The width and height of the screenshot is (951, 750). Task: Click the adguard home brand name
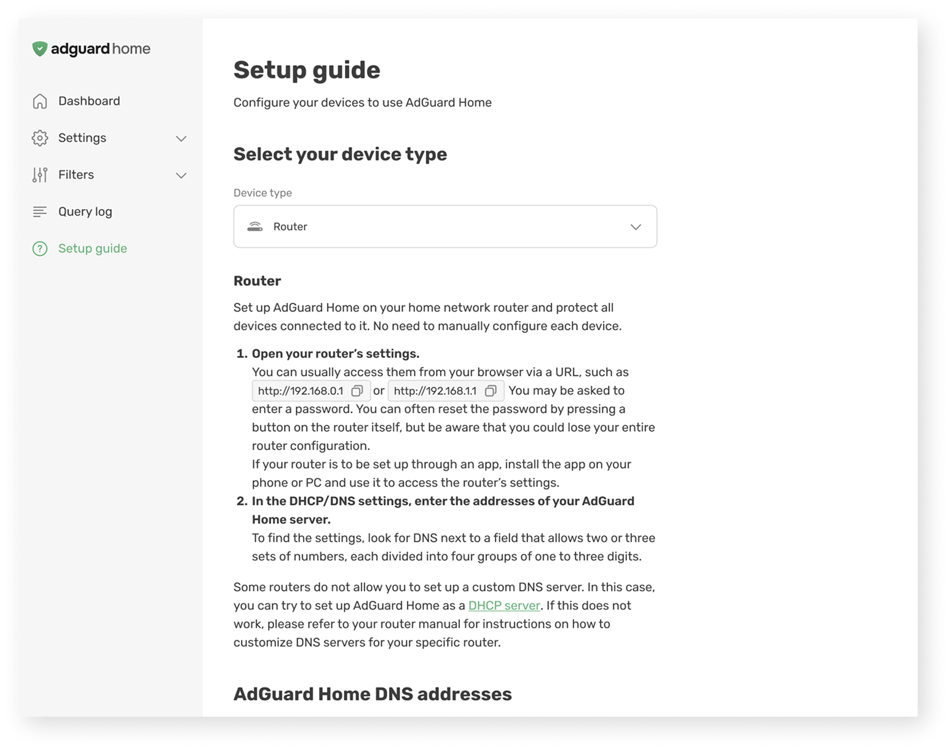(x=101, y=49)
